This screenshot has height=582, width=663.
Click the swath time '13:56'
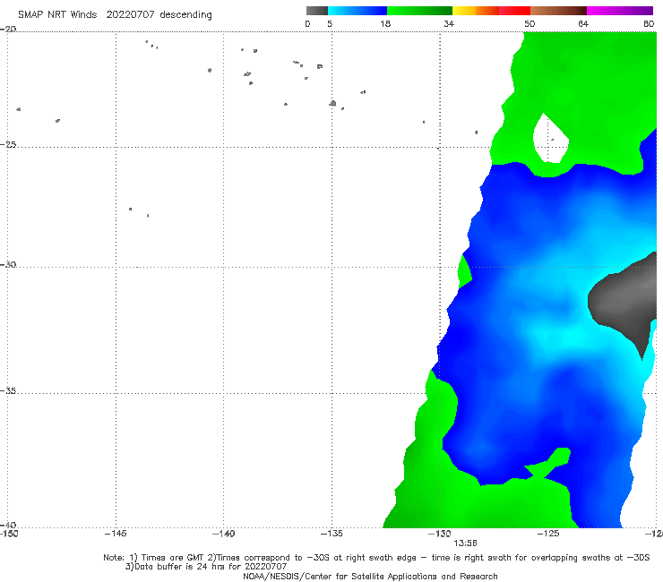coord(465,543)
